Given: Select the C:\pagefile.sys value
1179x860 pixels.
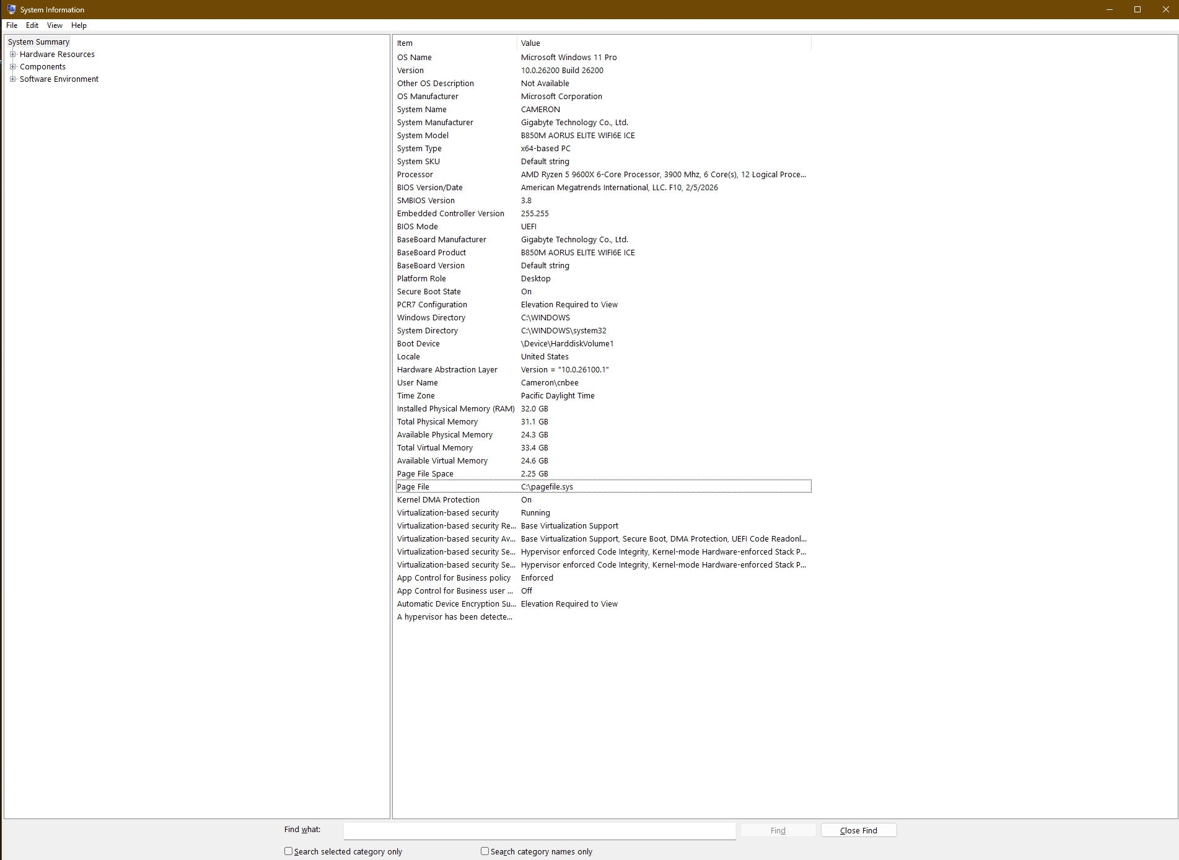Looking at the screenshot, I should click(x=547, y=487).
